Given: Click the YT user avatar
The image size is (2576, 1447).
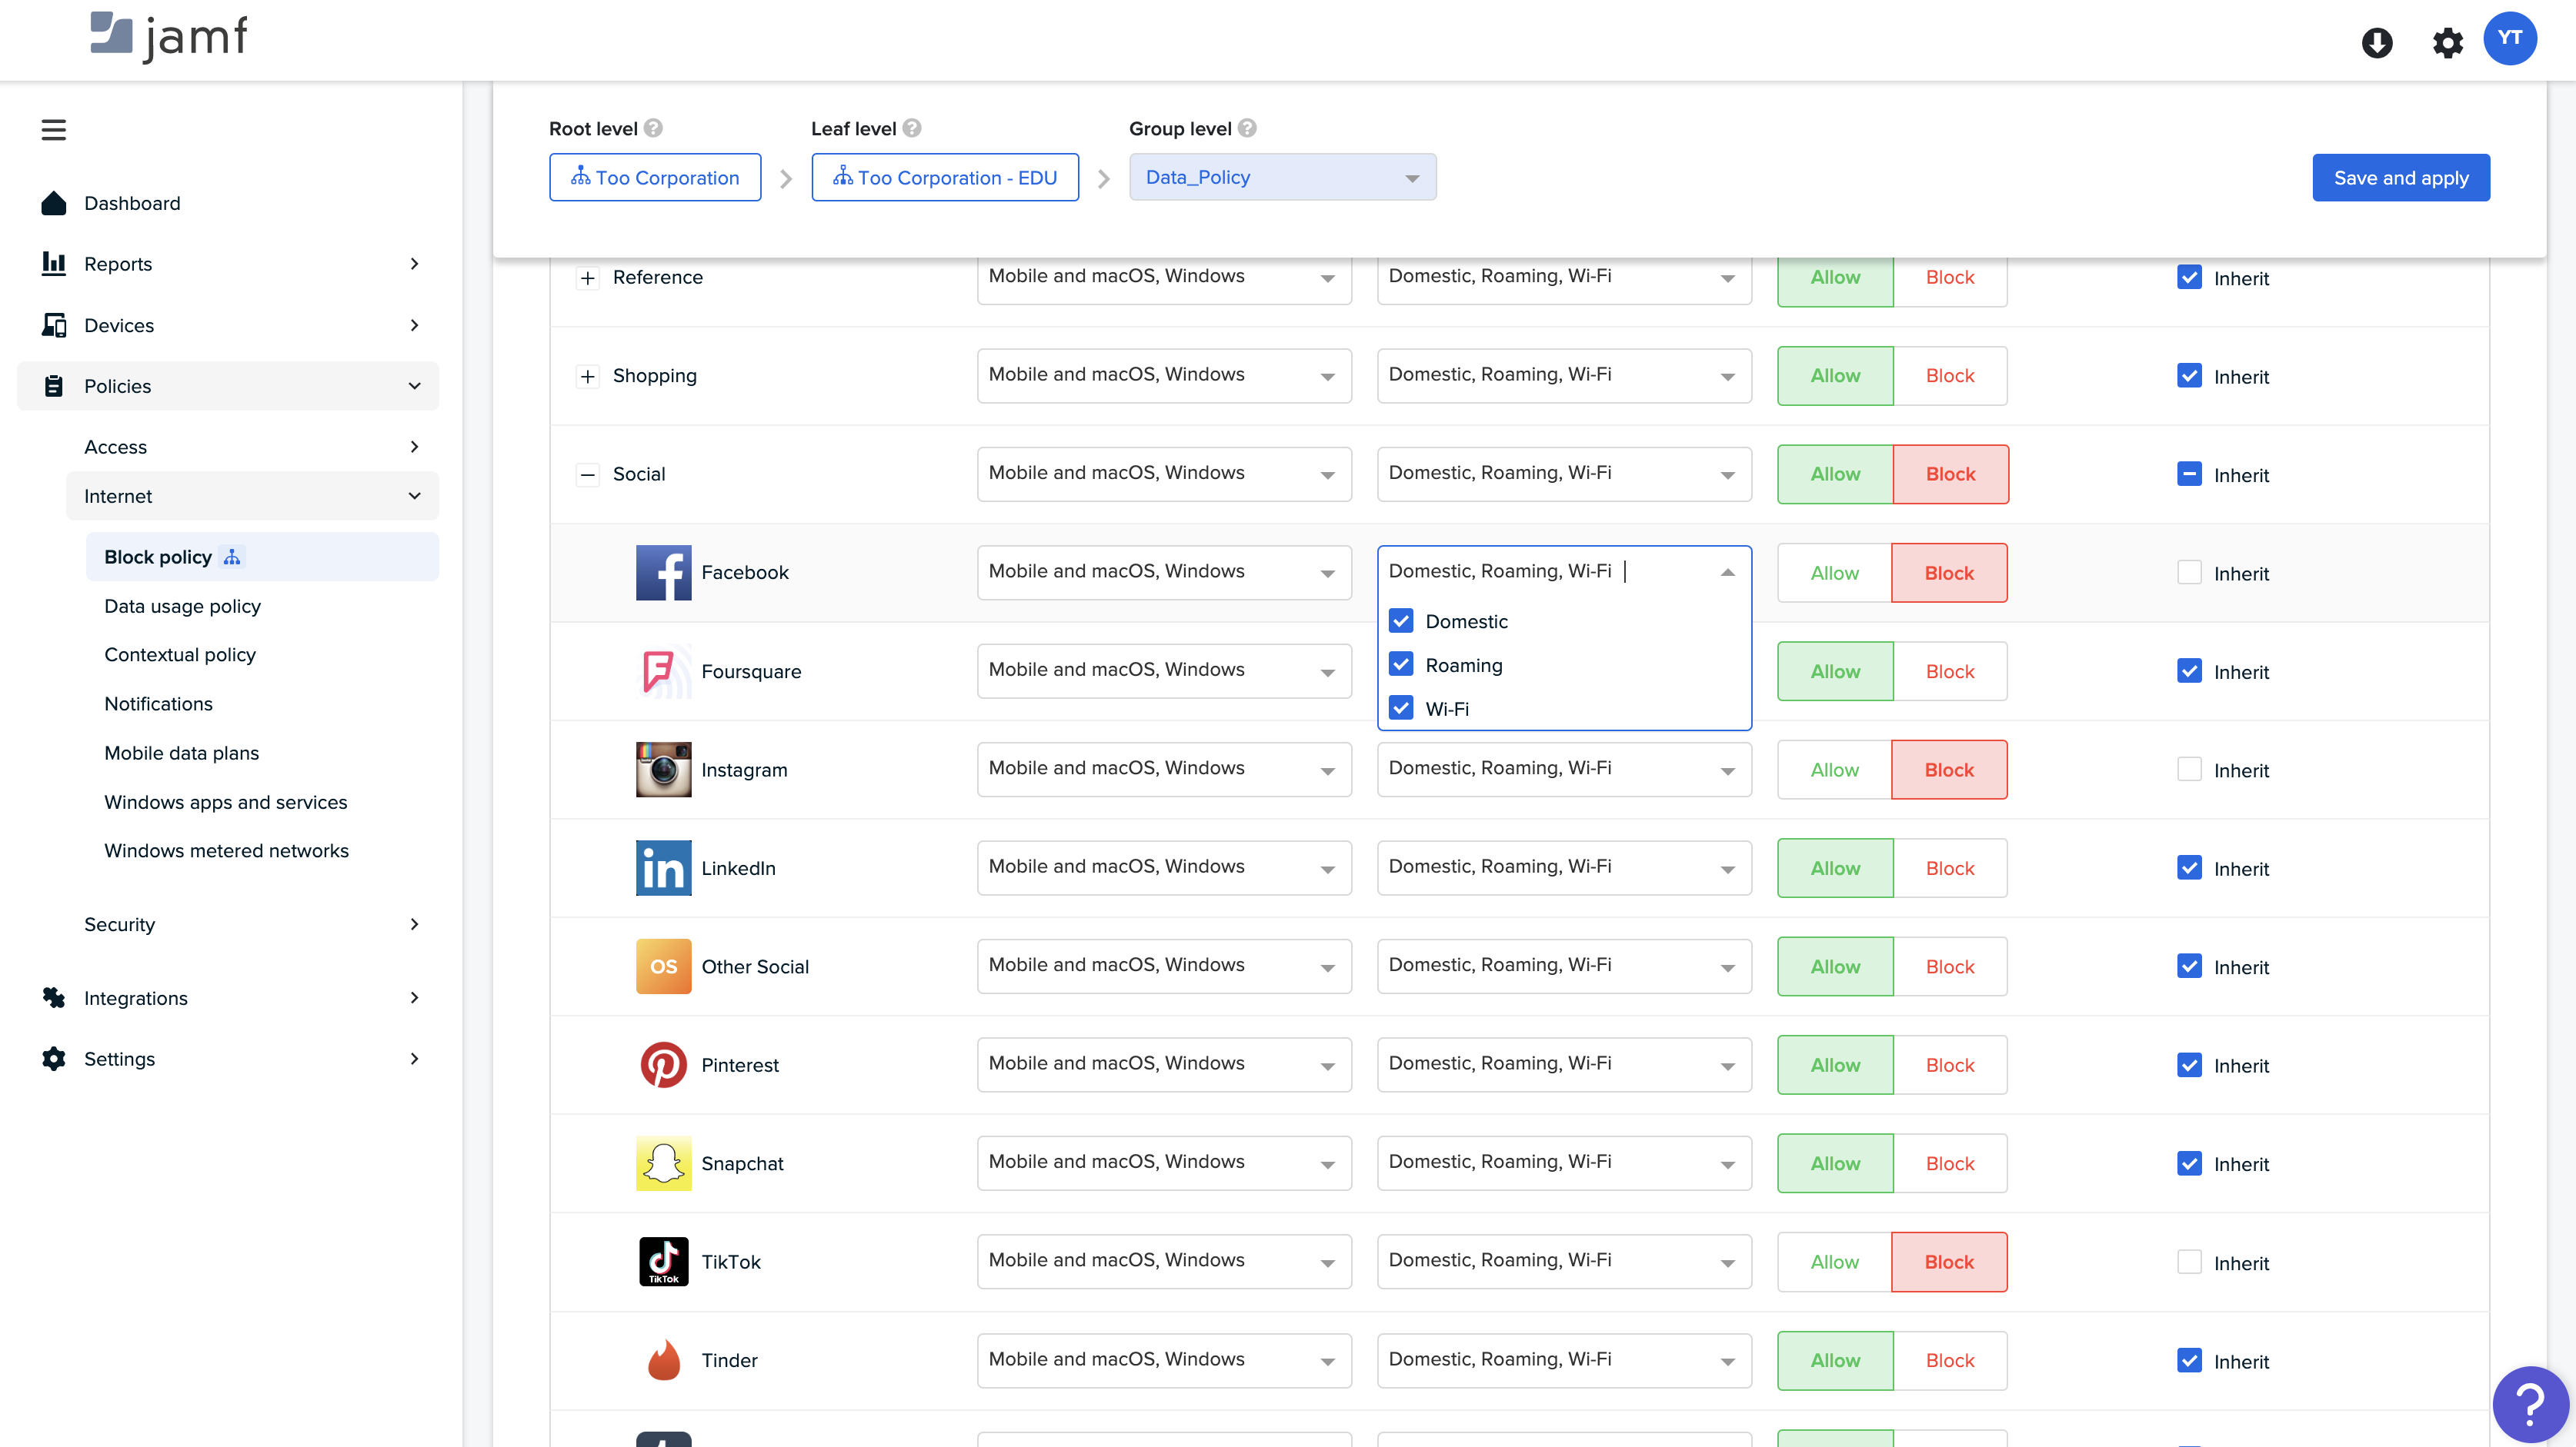Looking at the screenshot, I should click(x=2509, y=39).
